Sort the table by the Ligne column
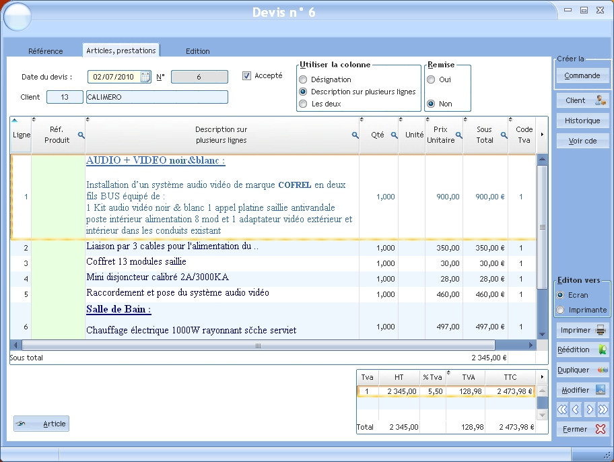This screenshot has width=614, height=462. tap(21, 135)
